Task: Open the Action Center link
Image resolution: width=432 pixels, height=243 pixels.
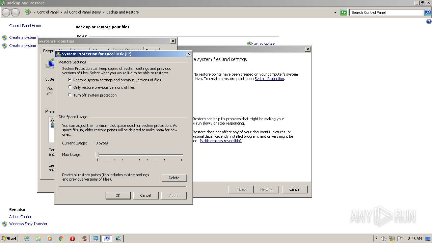Action: (20, 217)
